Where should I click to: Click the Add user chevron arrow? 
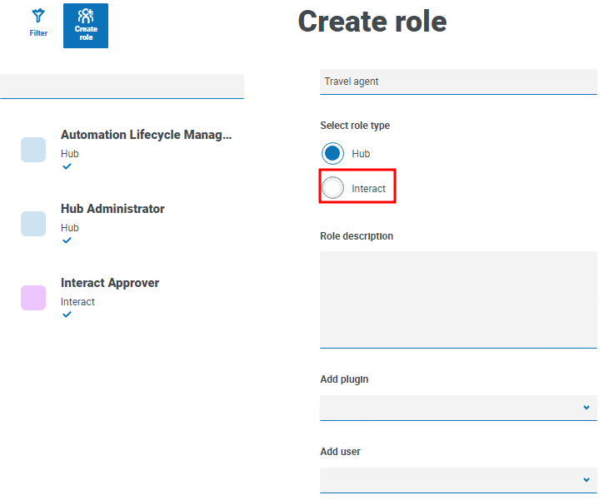click(x=586, y=480)
